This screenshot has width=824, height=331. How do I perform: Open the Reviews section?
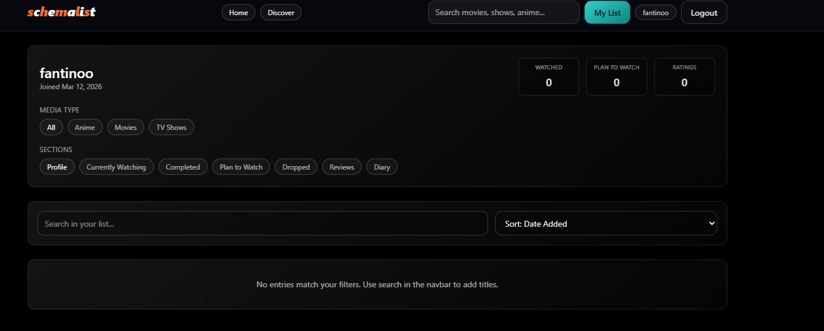342,167
